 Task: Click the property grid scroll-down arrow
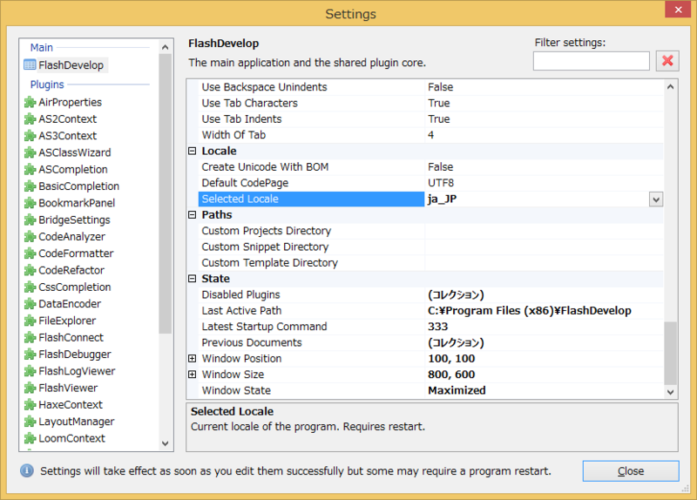point(670,392)
